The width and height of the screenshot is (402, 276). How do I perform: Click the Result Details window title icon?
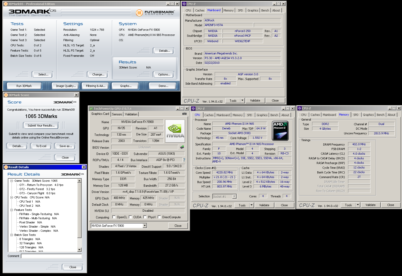coord(6,167)
